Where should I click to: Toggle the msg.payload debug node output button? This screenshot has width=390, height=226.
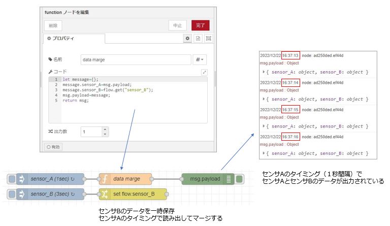(240, 179)
